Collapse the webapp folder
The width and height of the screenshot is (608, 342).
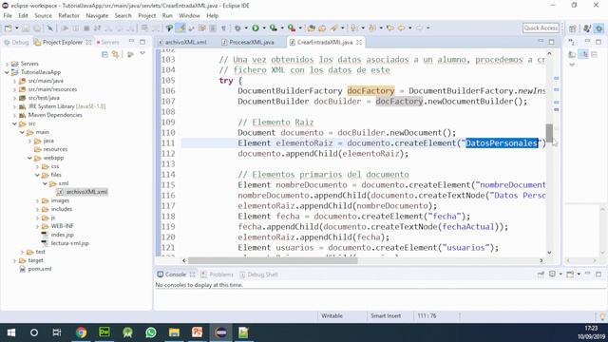pos(29,158)
